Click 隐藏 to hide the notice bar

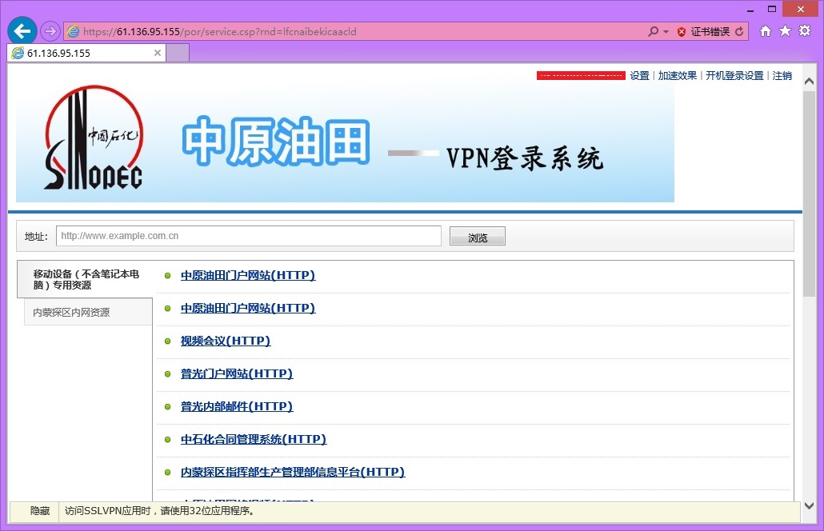pyautogui.click(x=40, y=510)
